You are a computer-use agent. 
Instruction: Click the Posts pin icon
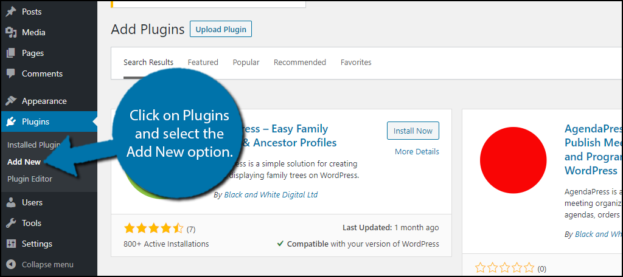pos(11,12)
